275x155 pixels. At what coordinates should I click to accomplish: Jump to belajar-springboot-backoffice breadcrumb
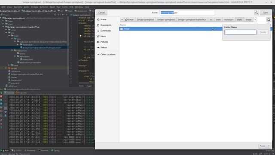192,20
